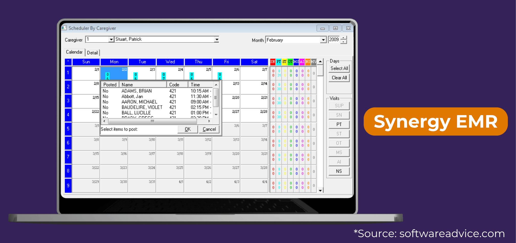Image resolution: width=516 pixels, height=243 pixels.
Task: Switch to the Detail tab
Action: [93, 52]
